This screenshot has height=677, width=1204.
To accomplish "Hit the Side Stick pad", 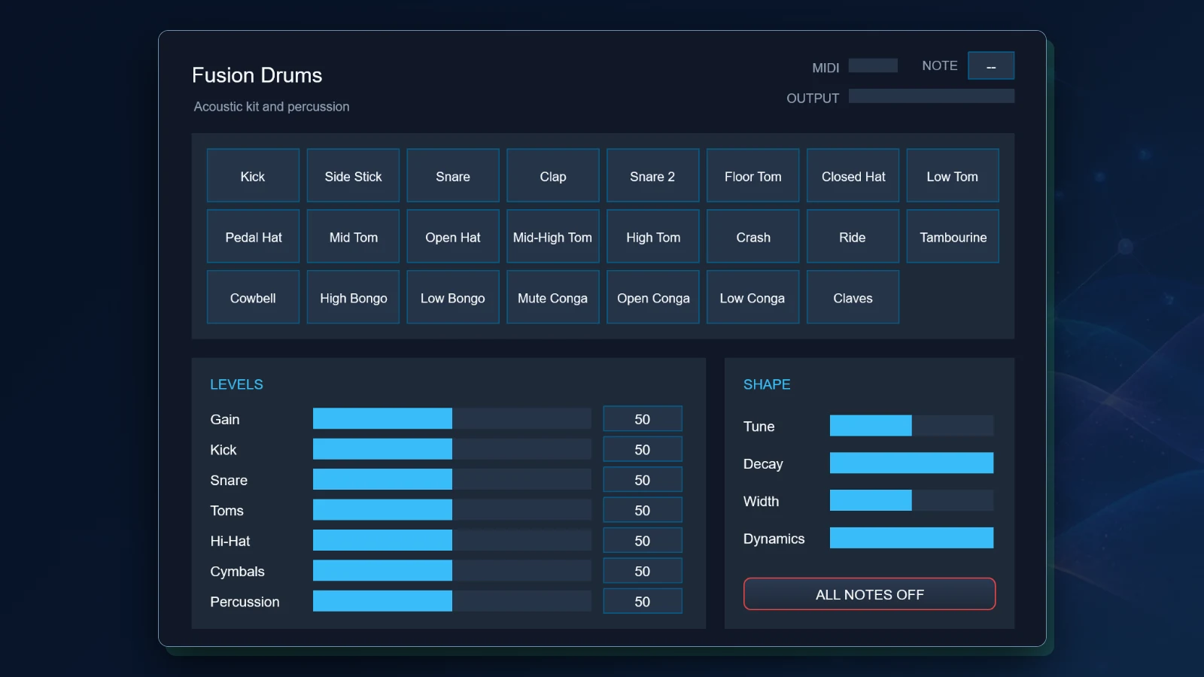I will pyautogui.click(x=353, y=175).
